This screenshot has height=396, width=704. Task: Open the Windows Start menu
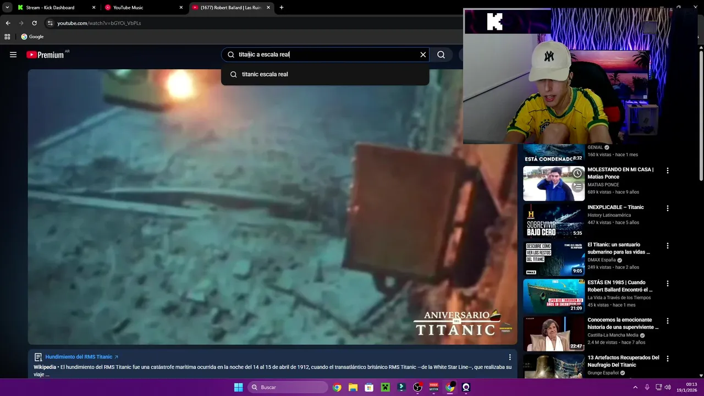coord(238,387)
